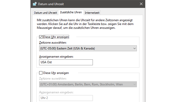The height and width of the screenshot is (102, 176).
Task: Click the greyed Anzeigenamen eingeben label above Uhr 2
Action: point(56,92)
